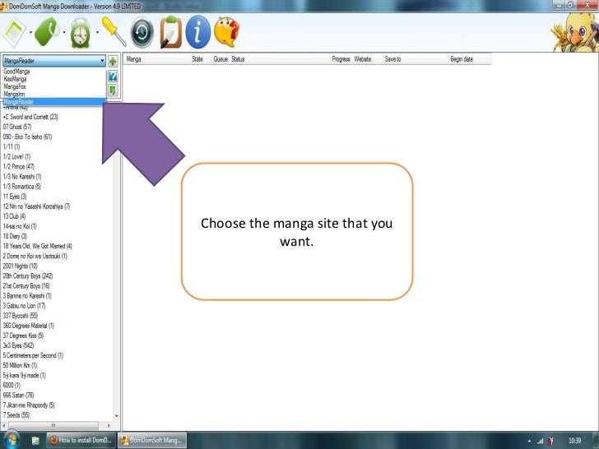Select '1/11 (1)' in manga list

(11, 146)
